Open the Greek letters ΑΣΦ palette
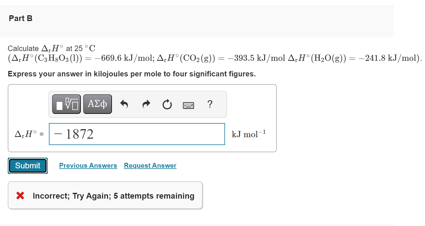Viewport: 425px width, 226px height. pos(97,104)
